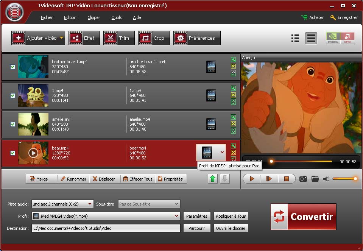Expand the Ajouter Vidéo dropdown arrow
Image resolution: width=363 pixels, height=251 pixels.
point(61,38)
